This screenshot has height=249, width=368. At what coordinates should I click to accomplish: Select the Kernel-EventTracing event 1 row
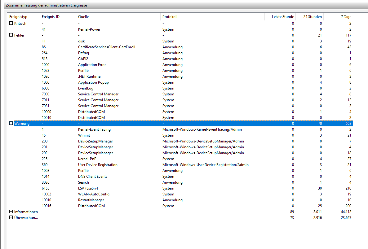pos(180,129)
